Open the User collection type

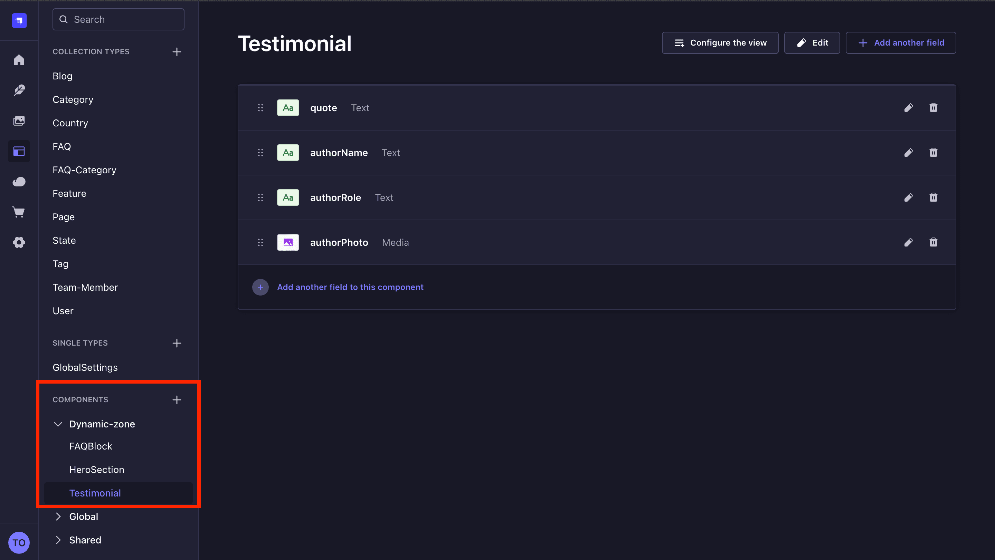pos(63,311)
